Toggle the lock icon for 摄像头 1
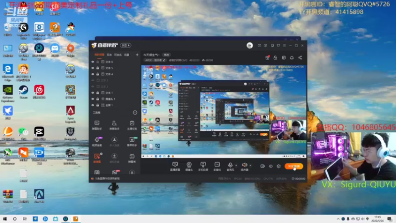The width and height of the screenshot is (396, 223). point(98,99)
